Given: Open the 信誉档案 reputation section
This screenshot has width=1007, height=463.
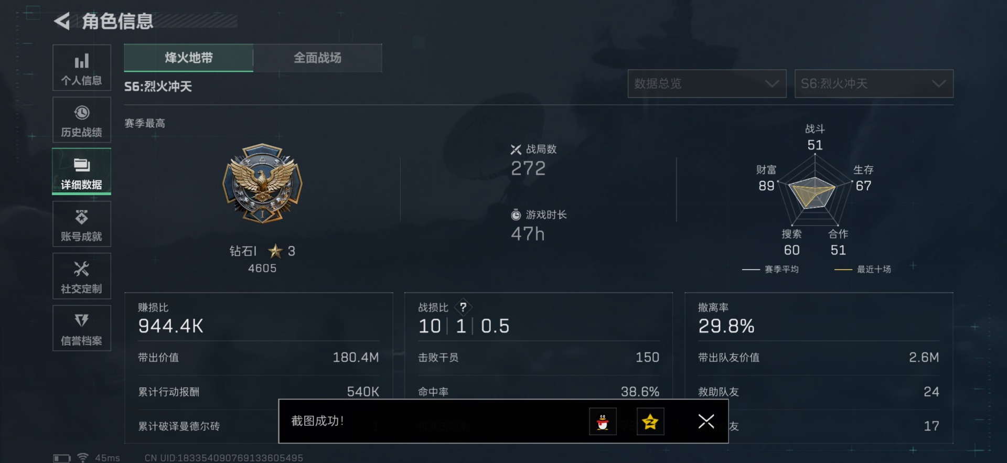Looking at the screenshot, I should coord(81,328).
